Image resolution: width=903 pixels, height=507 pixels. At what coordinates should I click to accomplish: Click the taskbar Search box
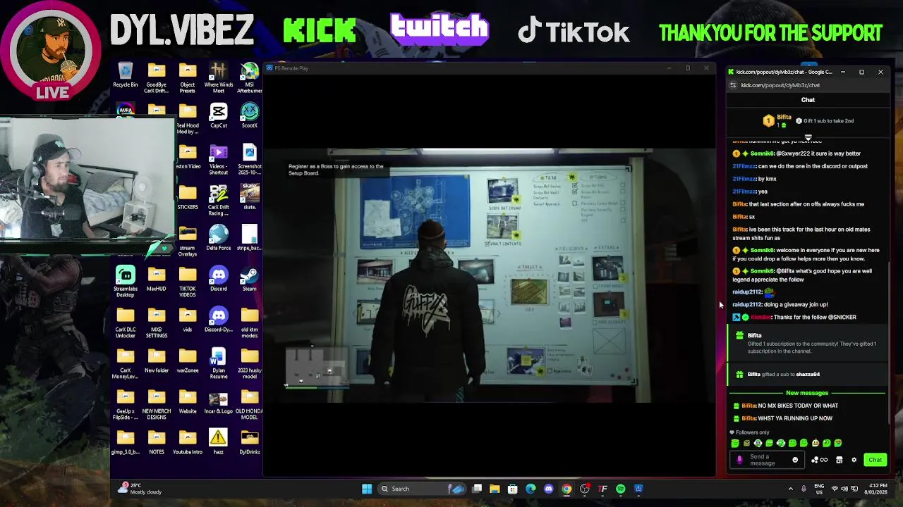(x=422, y=489)
